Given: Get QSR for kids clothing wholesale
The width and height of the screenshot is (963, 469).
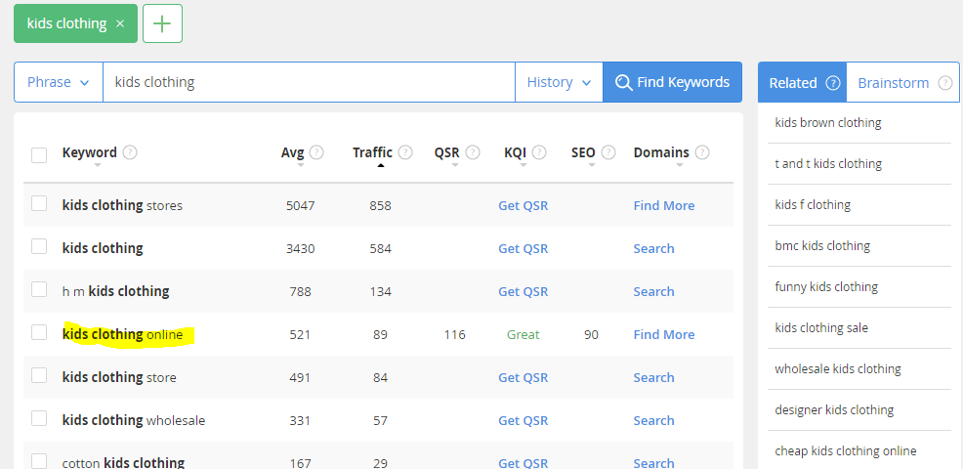Looking at the screenshot, I should 523,420.
